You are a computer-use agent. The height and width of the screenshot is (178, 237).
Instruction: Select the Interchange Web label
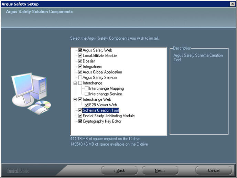tap(97, 99)
